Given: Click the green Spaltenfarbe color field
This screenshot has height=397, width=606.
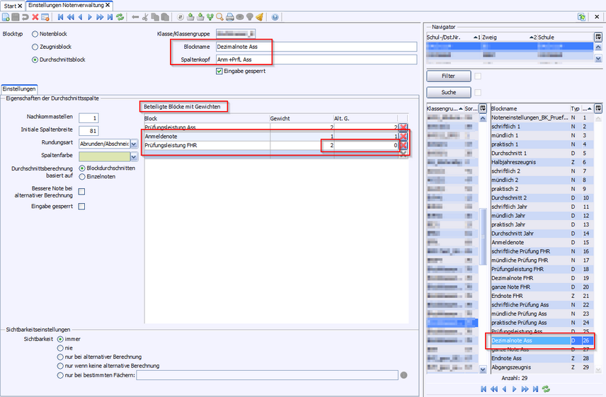Looking at the screenshot, I should (104, 156).
